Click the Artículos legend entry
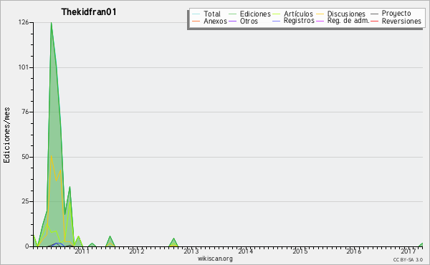 click(298, 14)
